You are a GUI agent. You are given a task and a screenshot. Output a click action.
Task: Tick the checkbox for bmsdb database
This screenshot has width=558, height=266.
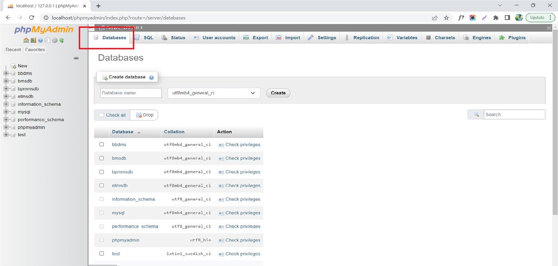(x=101, y=158)
